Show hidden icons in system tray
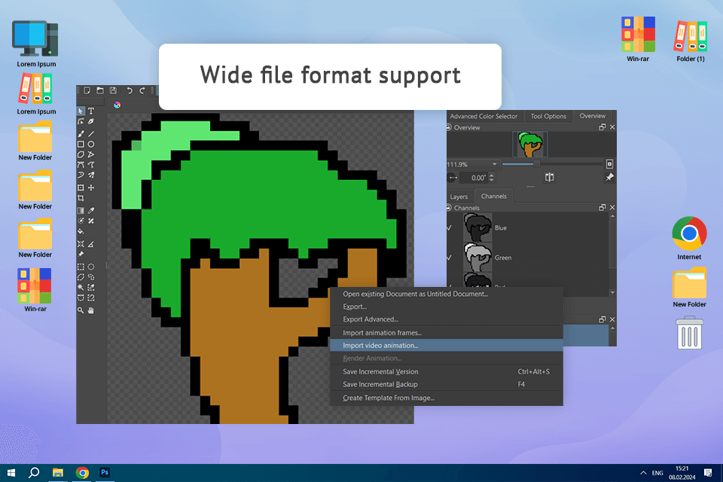 pos(643,473)
